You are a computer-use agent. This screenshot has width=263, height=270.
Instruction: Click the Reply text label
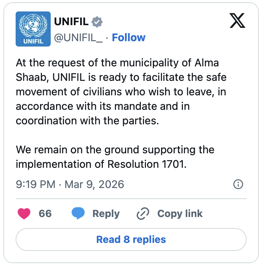(x=106, y=214)
